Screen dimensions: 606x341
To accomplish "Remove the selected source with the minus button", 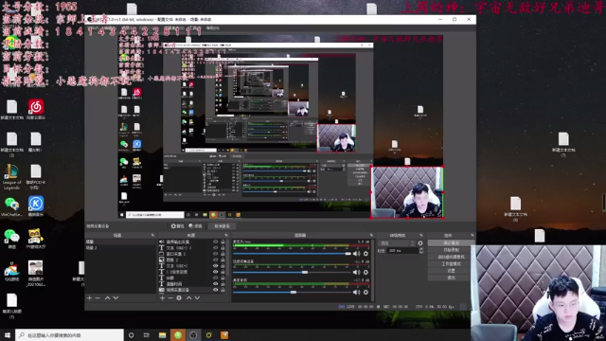I will click(170, 298).
